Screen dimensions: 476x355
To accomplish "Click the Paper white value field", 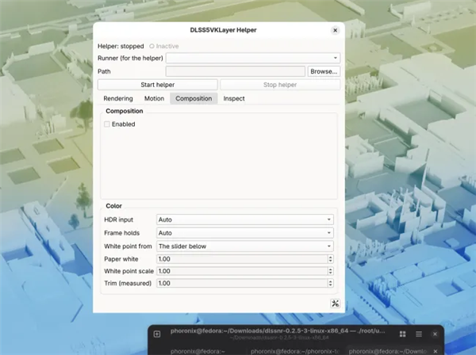I will (x=242, y=259).
